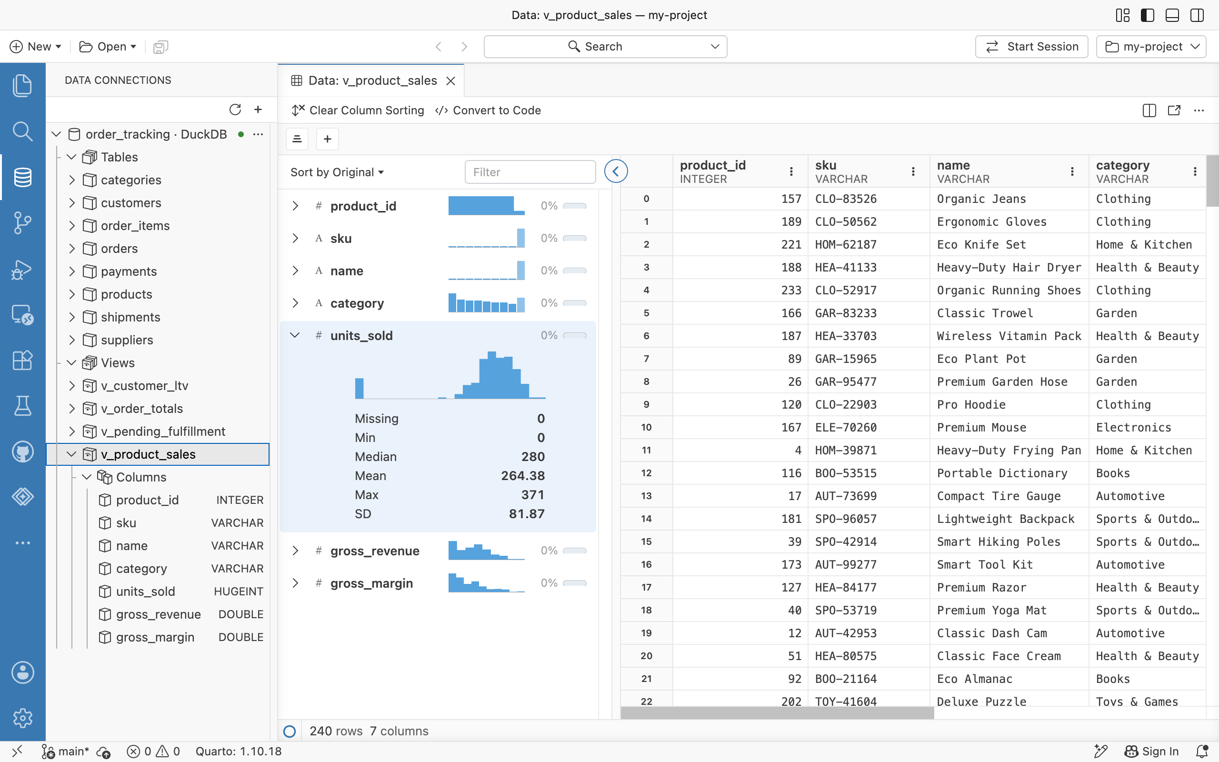This screenshot has height=762, width=1219.
Task: Open the Customize Layout button
Action: 1123,15
